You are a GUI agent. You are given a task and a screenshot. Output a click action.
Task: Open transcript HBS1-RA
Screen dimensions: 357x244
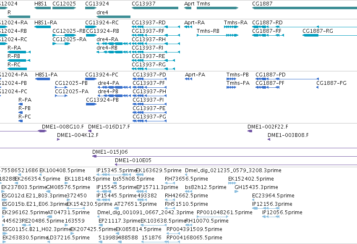point(42,27)
